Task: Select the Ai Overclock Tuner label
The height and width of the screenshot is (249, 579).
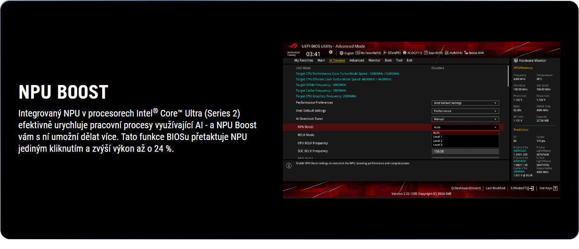Action: [309, 119]
